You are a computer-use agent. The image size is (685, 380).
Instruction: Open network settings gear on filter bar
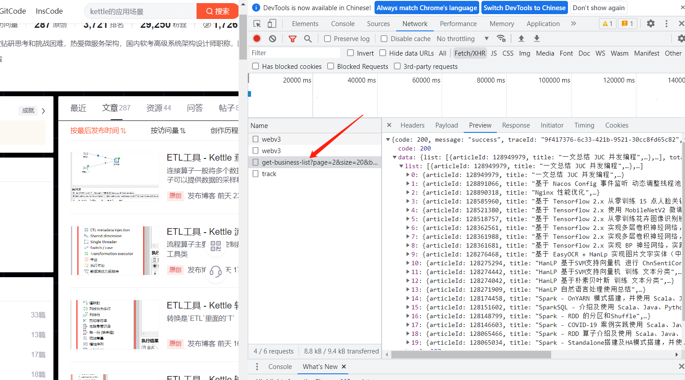681,38
